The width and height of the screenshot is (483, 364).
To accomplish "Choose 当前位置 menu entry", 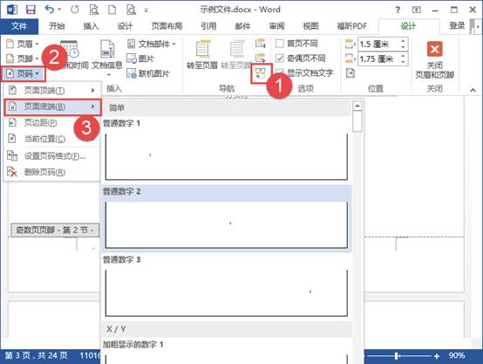I will coord(52,139).
